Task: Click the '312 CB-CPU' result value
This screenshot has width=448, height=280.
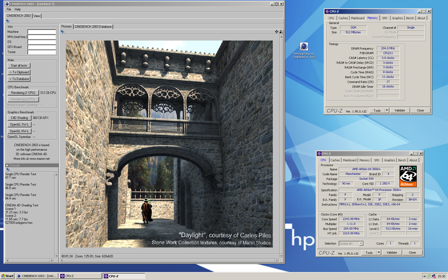Action: coord(48,93)
